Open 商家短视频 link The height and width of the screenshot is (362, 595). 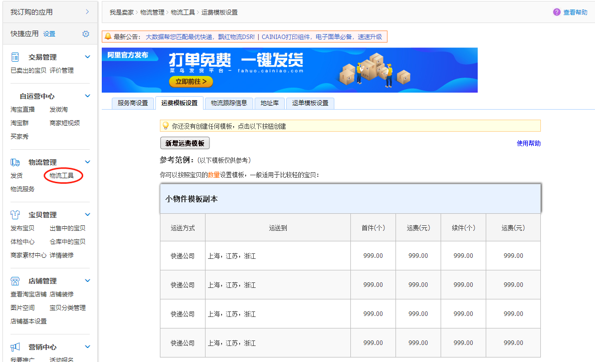[x=65, y=123]
